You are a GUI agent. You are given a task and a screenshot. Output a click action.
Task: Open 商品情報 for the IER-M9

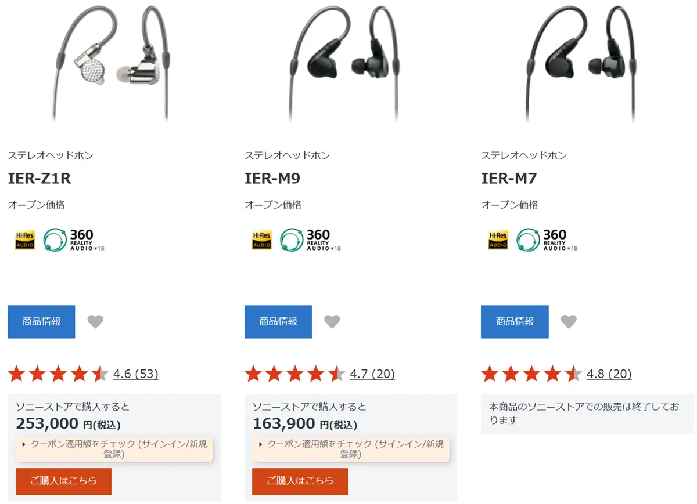point(278,321)
